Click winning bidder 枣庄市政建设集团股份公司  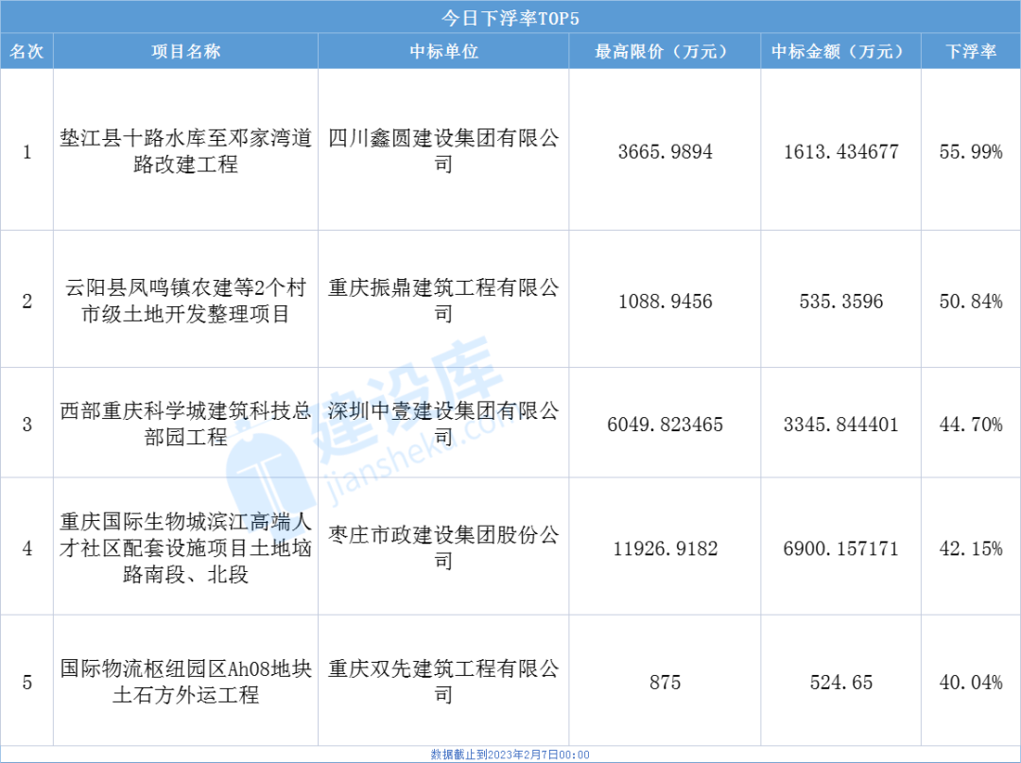coord(443,547)
